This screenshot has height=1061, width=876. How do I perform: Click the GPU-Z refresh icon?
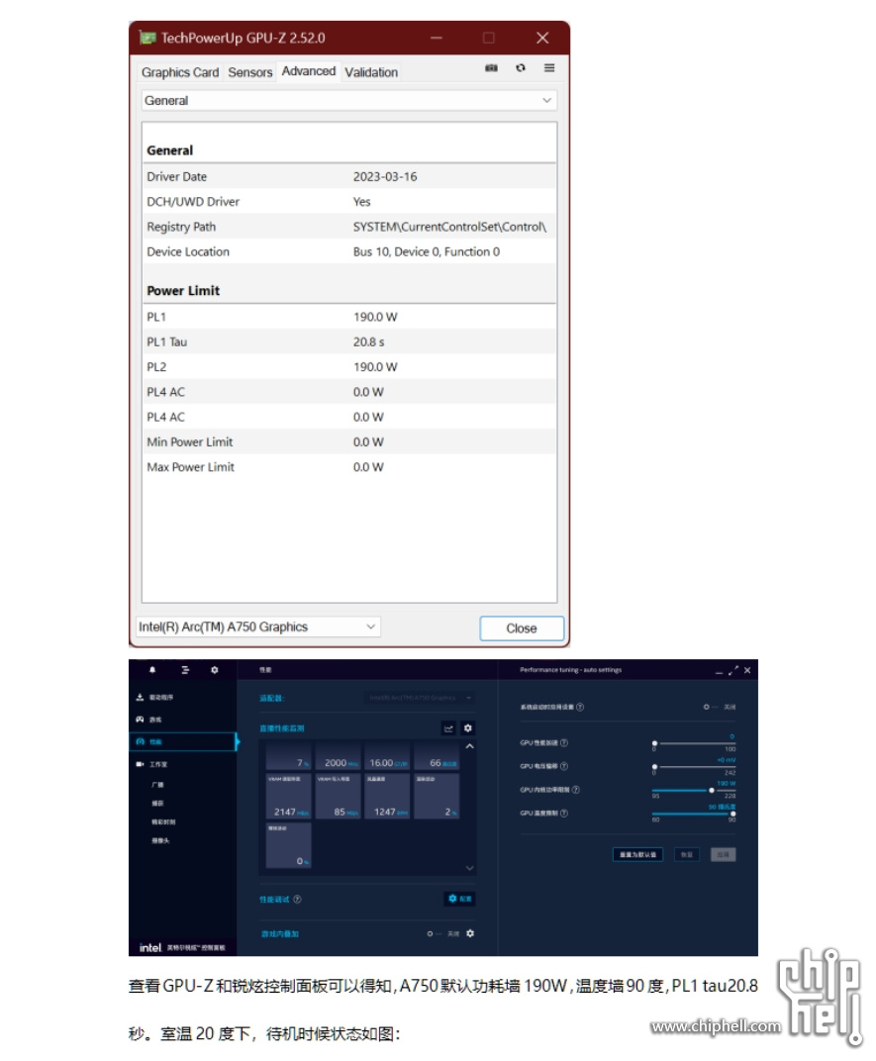point(521,67)
